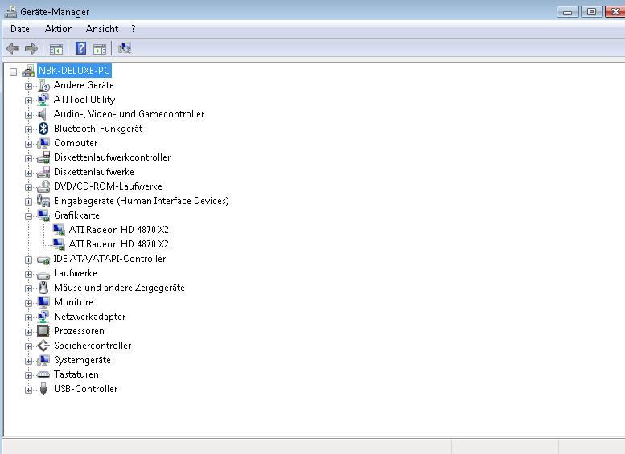
Task: Select the Diskettenlaufwerke label
Action: point(94,172)
